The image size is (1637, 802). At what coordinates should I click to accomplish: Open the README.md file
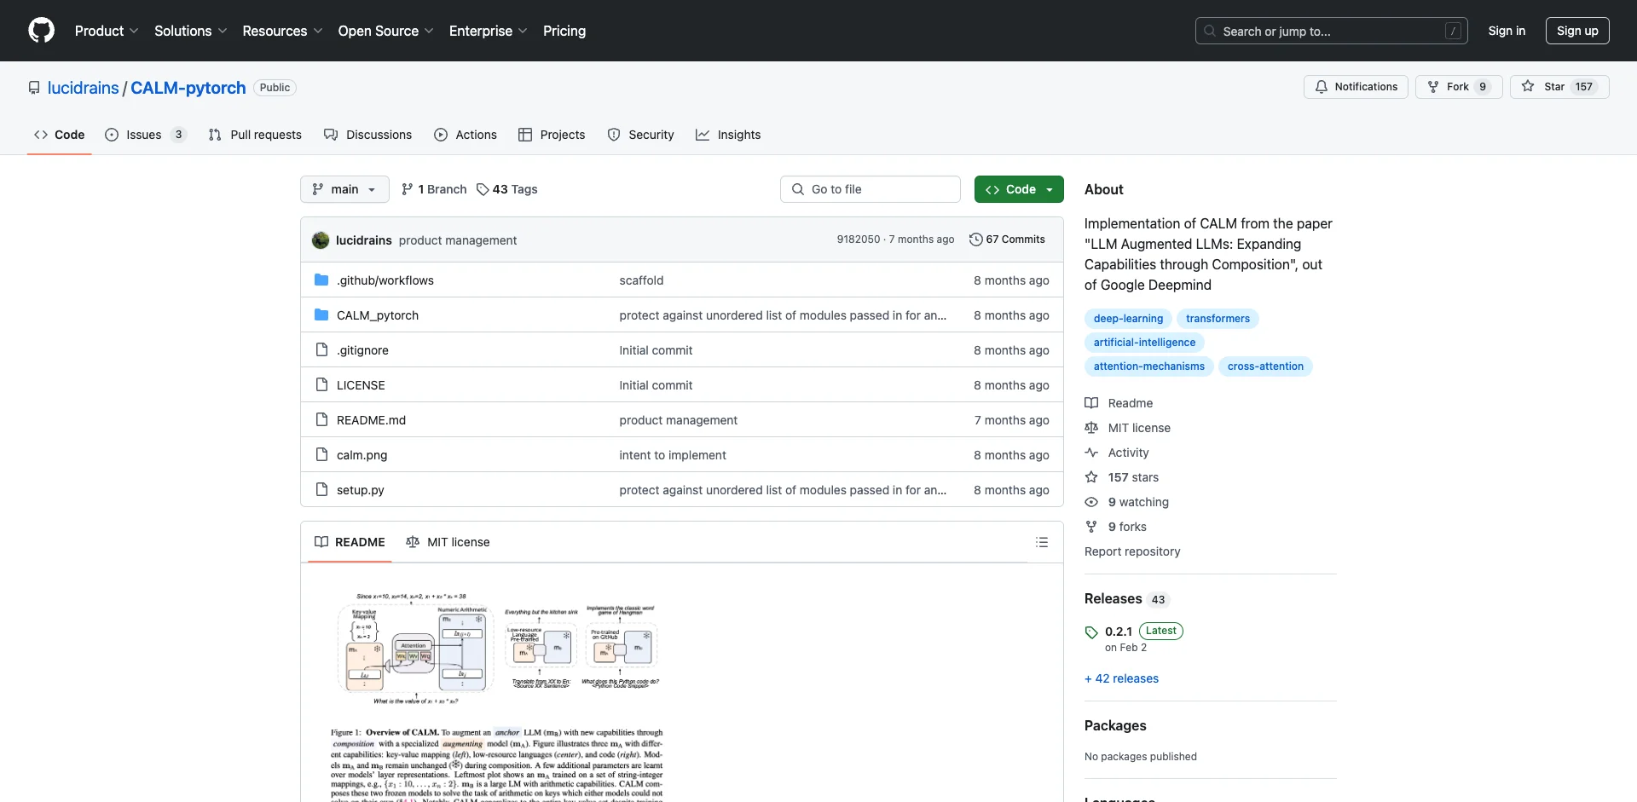(371, 420)
